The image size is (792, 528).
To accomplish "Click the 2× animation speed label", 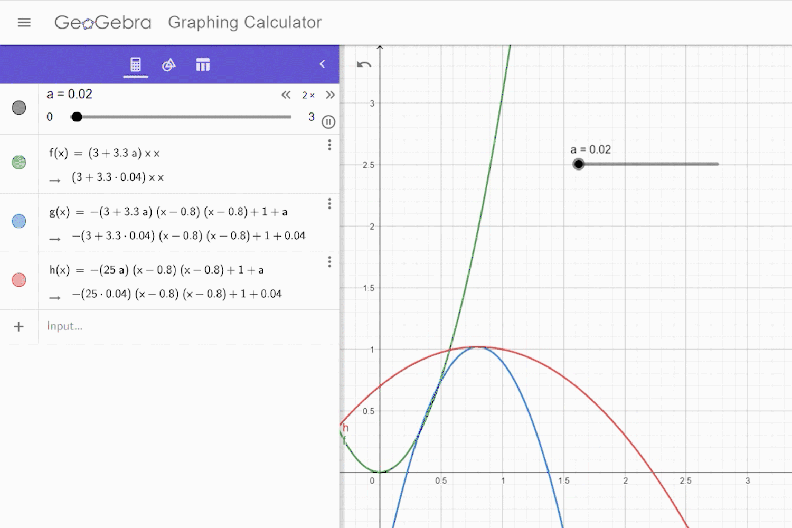I will pyautogui.click(x=308, y=95).
